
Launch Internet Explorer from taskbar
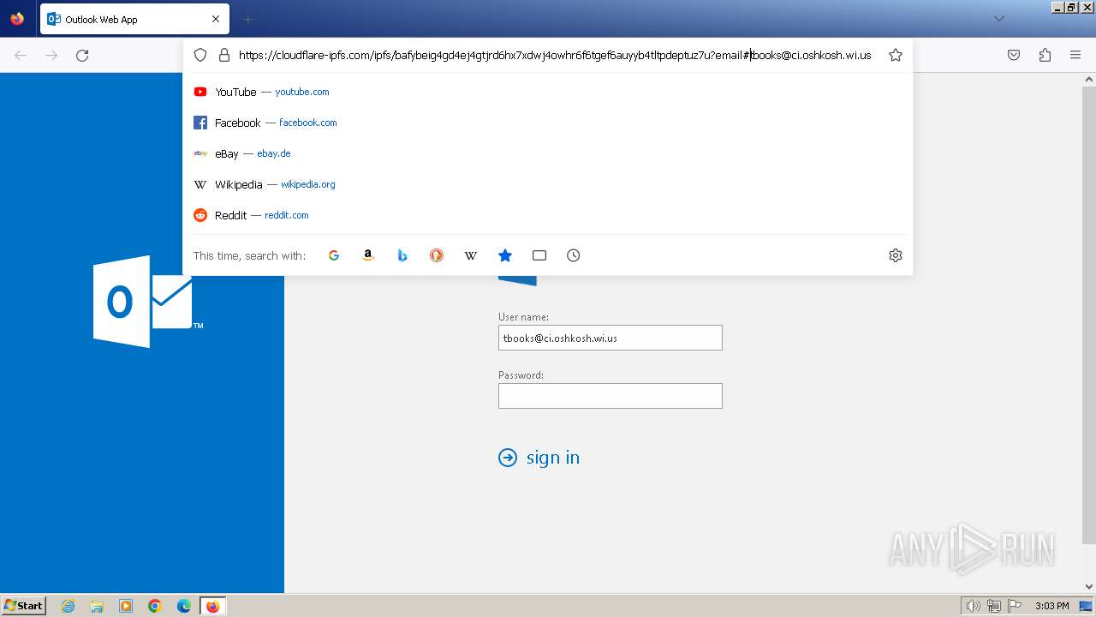68,606
